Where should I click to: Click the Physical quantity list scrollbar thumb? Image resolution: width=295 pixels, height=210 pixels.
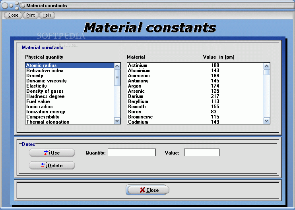point(117,78)
